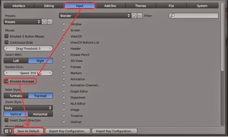The image size is (228, 137).
Task: Click Export Key Configuration button
Action: [68, 131]
